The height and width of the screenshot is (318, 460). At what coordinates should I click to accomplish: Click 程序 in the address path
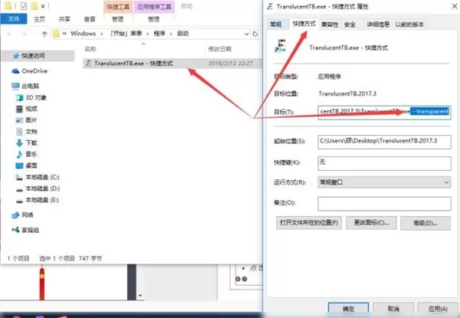click(x=159, y=34)
